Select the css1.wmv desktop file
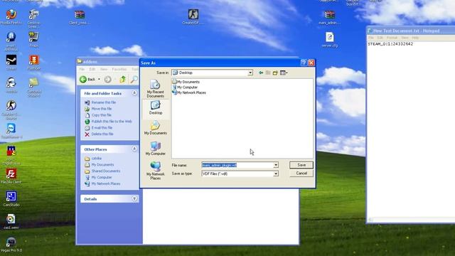 [11, 221]
